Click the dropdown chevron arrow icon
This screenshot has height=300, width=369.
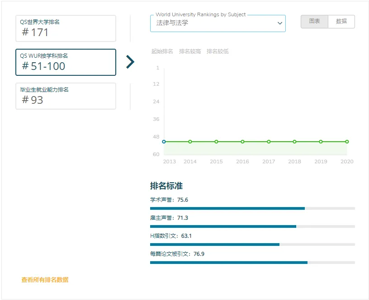coord(280,23)
